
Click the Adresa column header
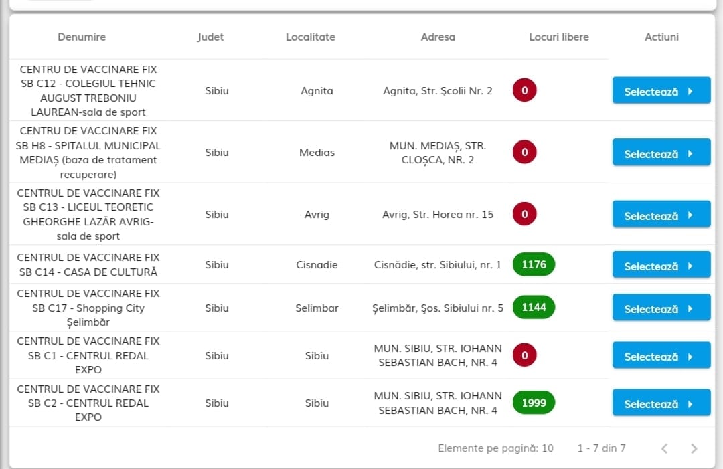tap(438, 37)
